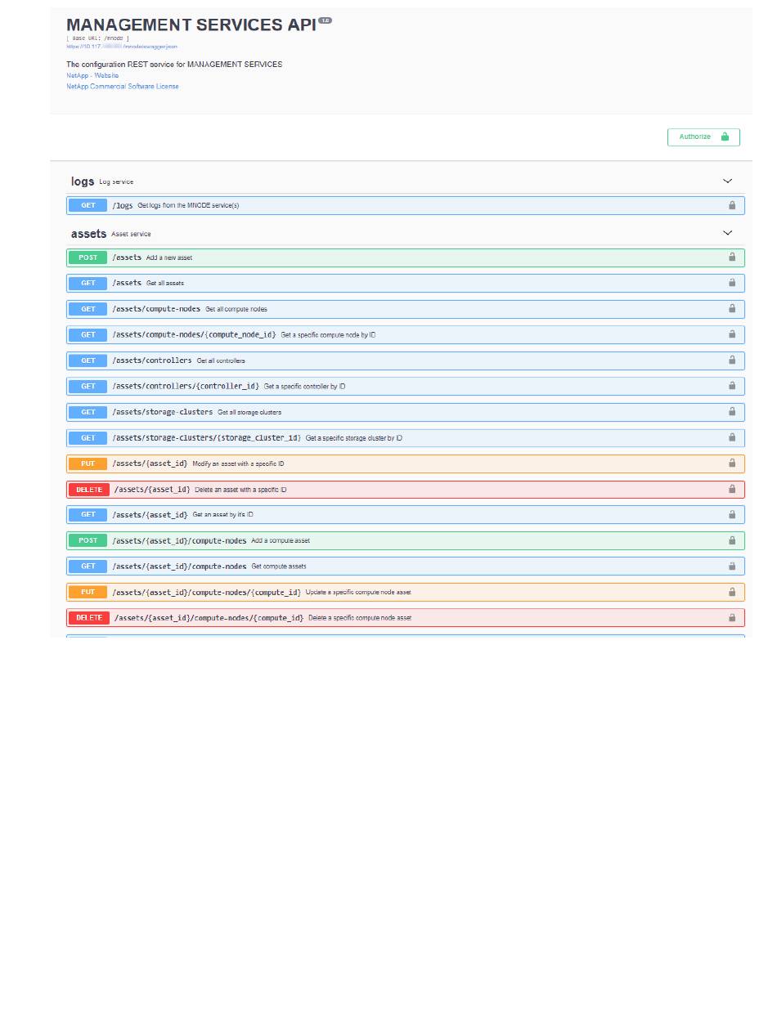Click lock icon on PUT /assets/{asset_id} row

point(731,463)
